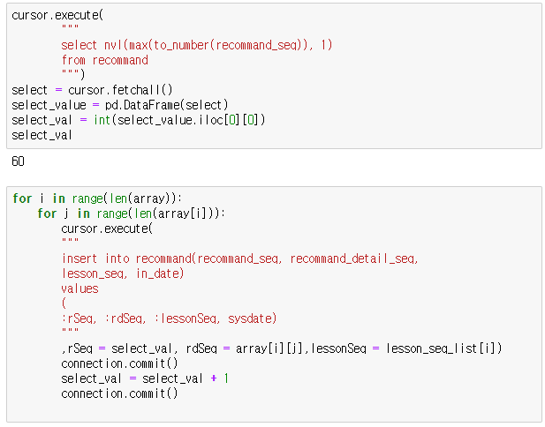
Task: Click the 'lesson_seq, in_date)' line
Action: pyautogui.click(x=123, y=273)
